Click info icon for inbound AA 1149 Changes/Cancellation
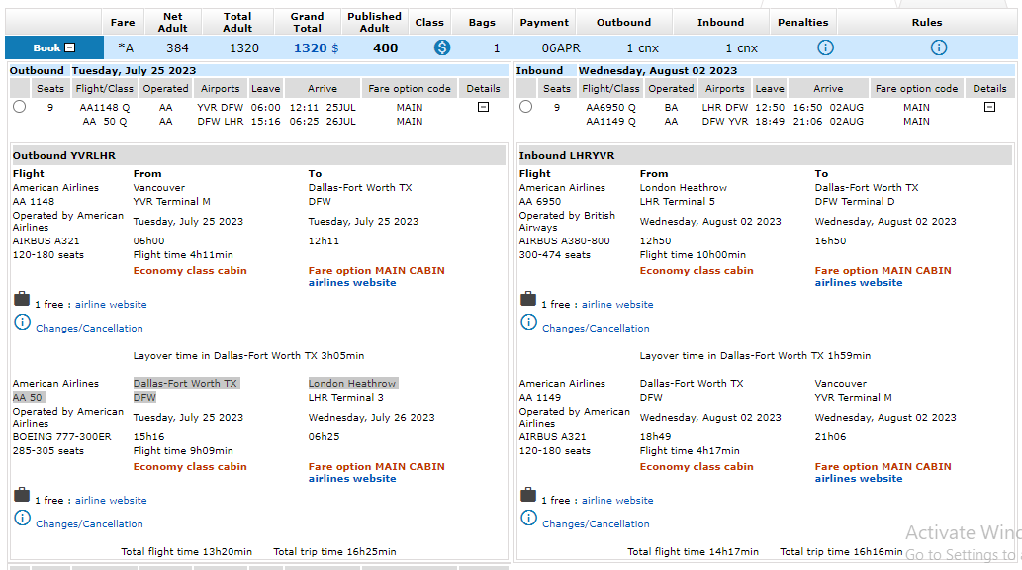Image resolution: width=1022 pixels, height=570 pixels. point(528,518)
